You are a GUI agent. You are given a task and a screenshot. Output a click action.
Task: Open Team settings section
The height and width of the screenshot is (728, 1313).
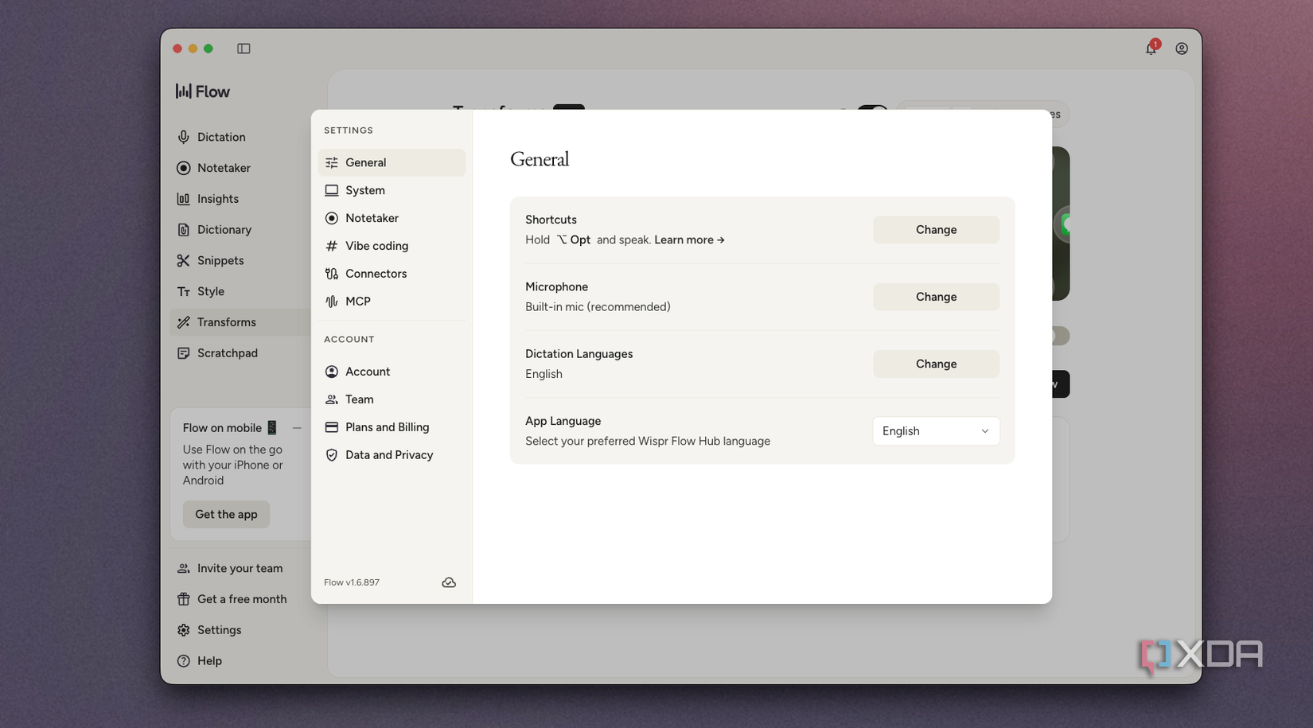(x=392, y=399)
